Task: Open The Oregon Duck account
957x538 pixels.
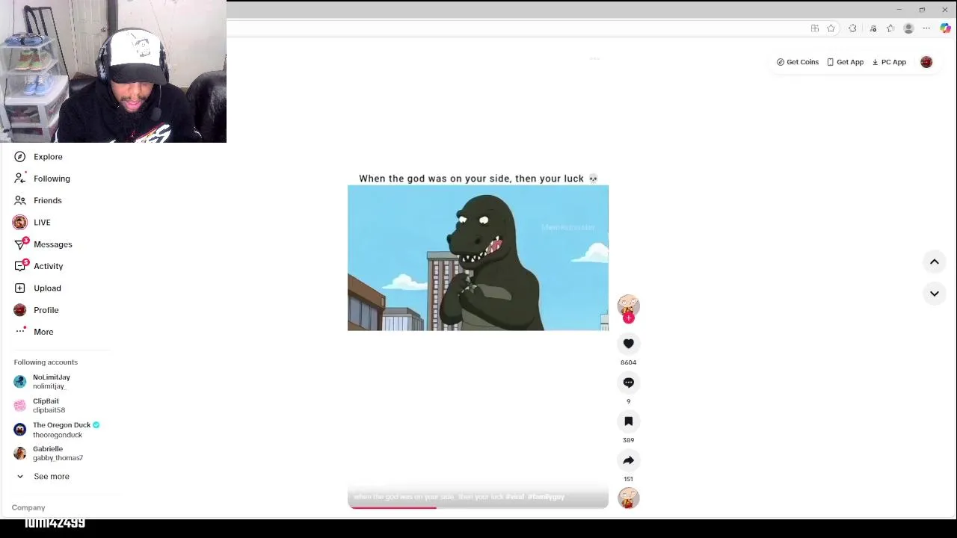Action: (x=58, y=429)
